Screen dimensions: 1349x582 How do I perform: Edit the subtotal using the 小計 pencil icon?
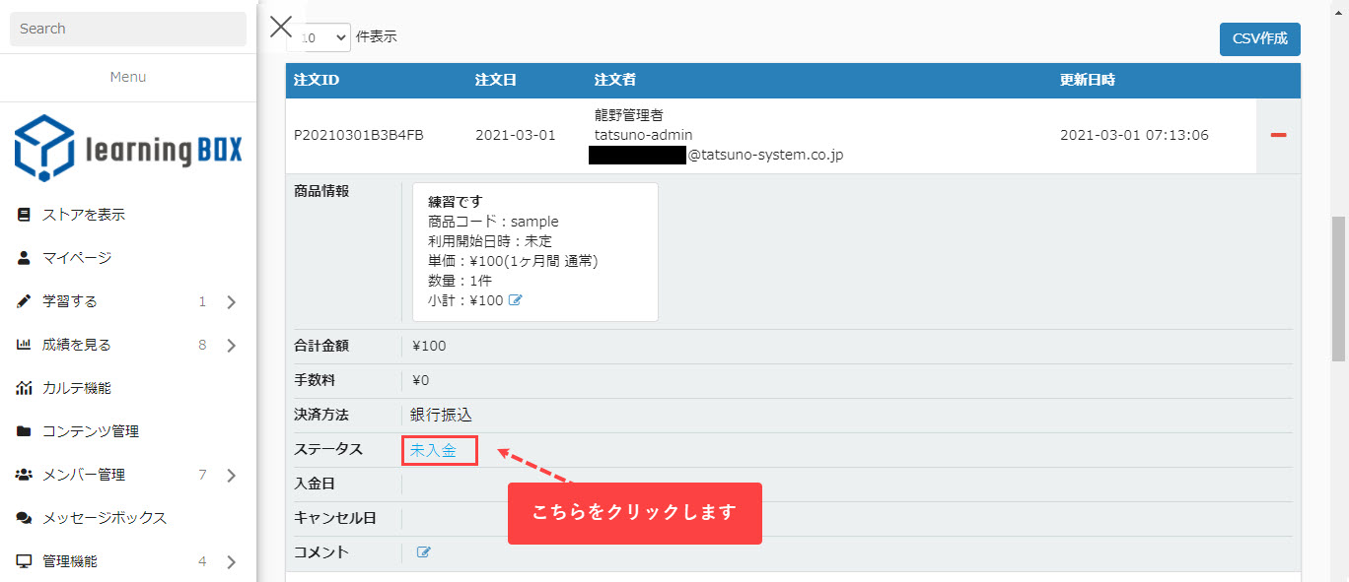(515, 300)
